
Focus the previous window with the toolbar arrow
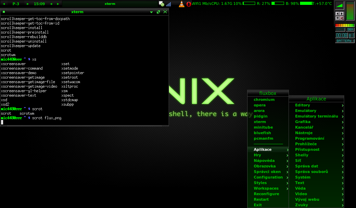click(51, 4)
